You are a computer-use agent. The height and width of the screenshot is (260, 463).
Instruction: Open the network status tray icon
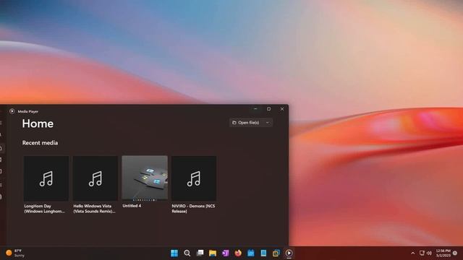pyautogui.click(x=422, y=253)
